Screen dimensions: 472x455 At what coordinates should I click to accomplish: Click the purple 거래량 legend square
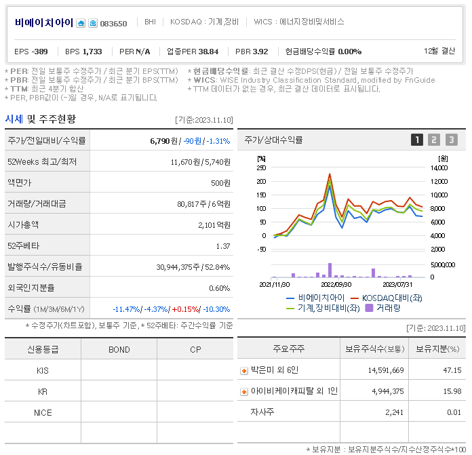(369, 308)
